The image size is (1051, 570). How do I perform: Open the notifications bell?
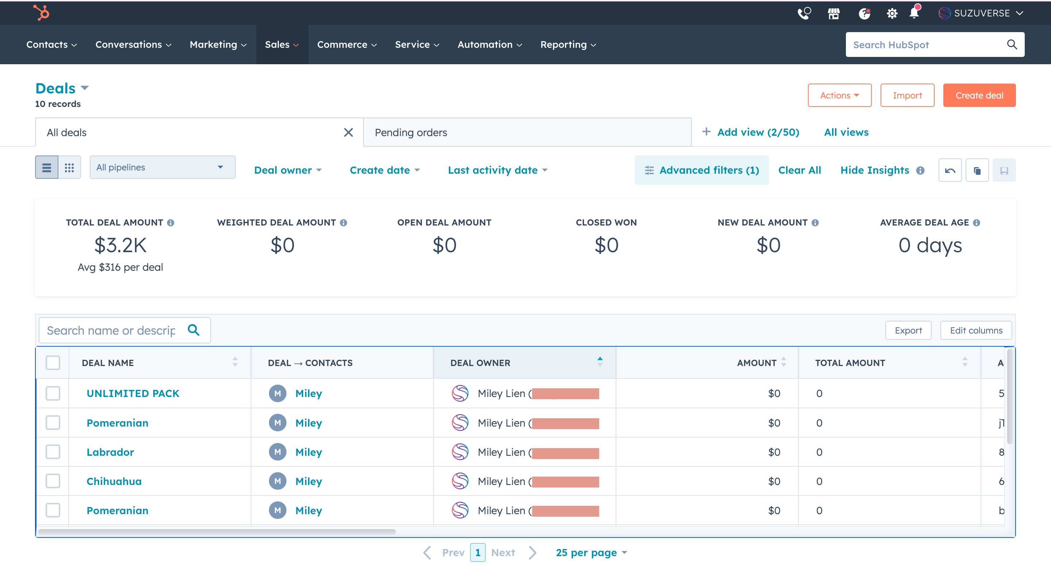tap(914, 13)
